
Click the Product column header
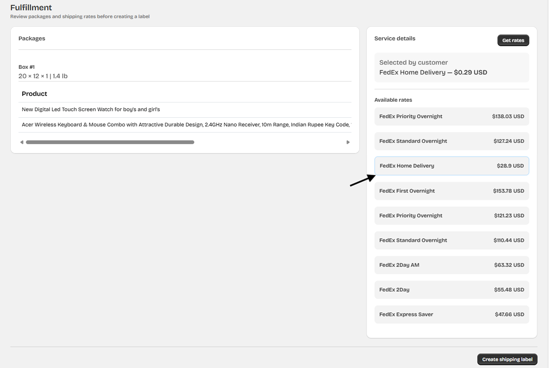35,94
